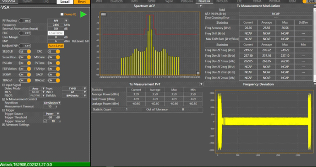Switch to the System tab
The image size is (316, 167).
28,1
